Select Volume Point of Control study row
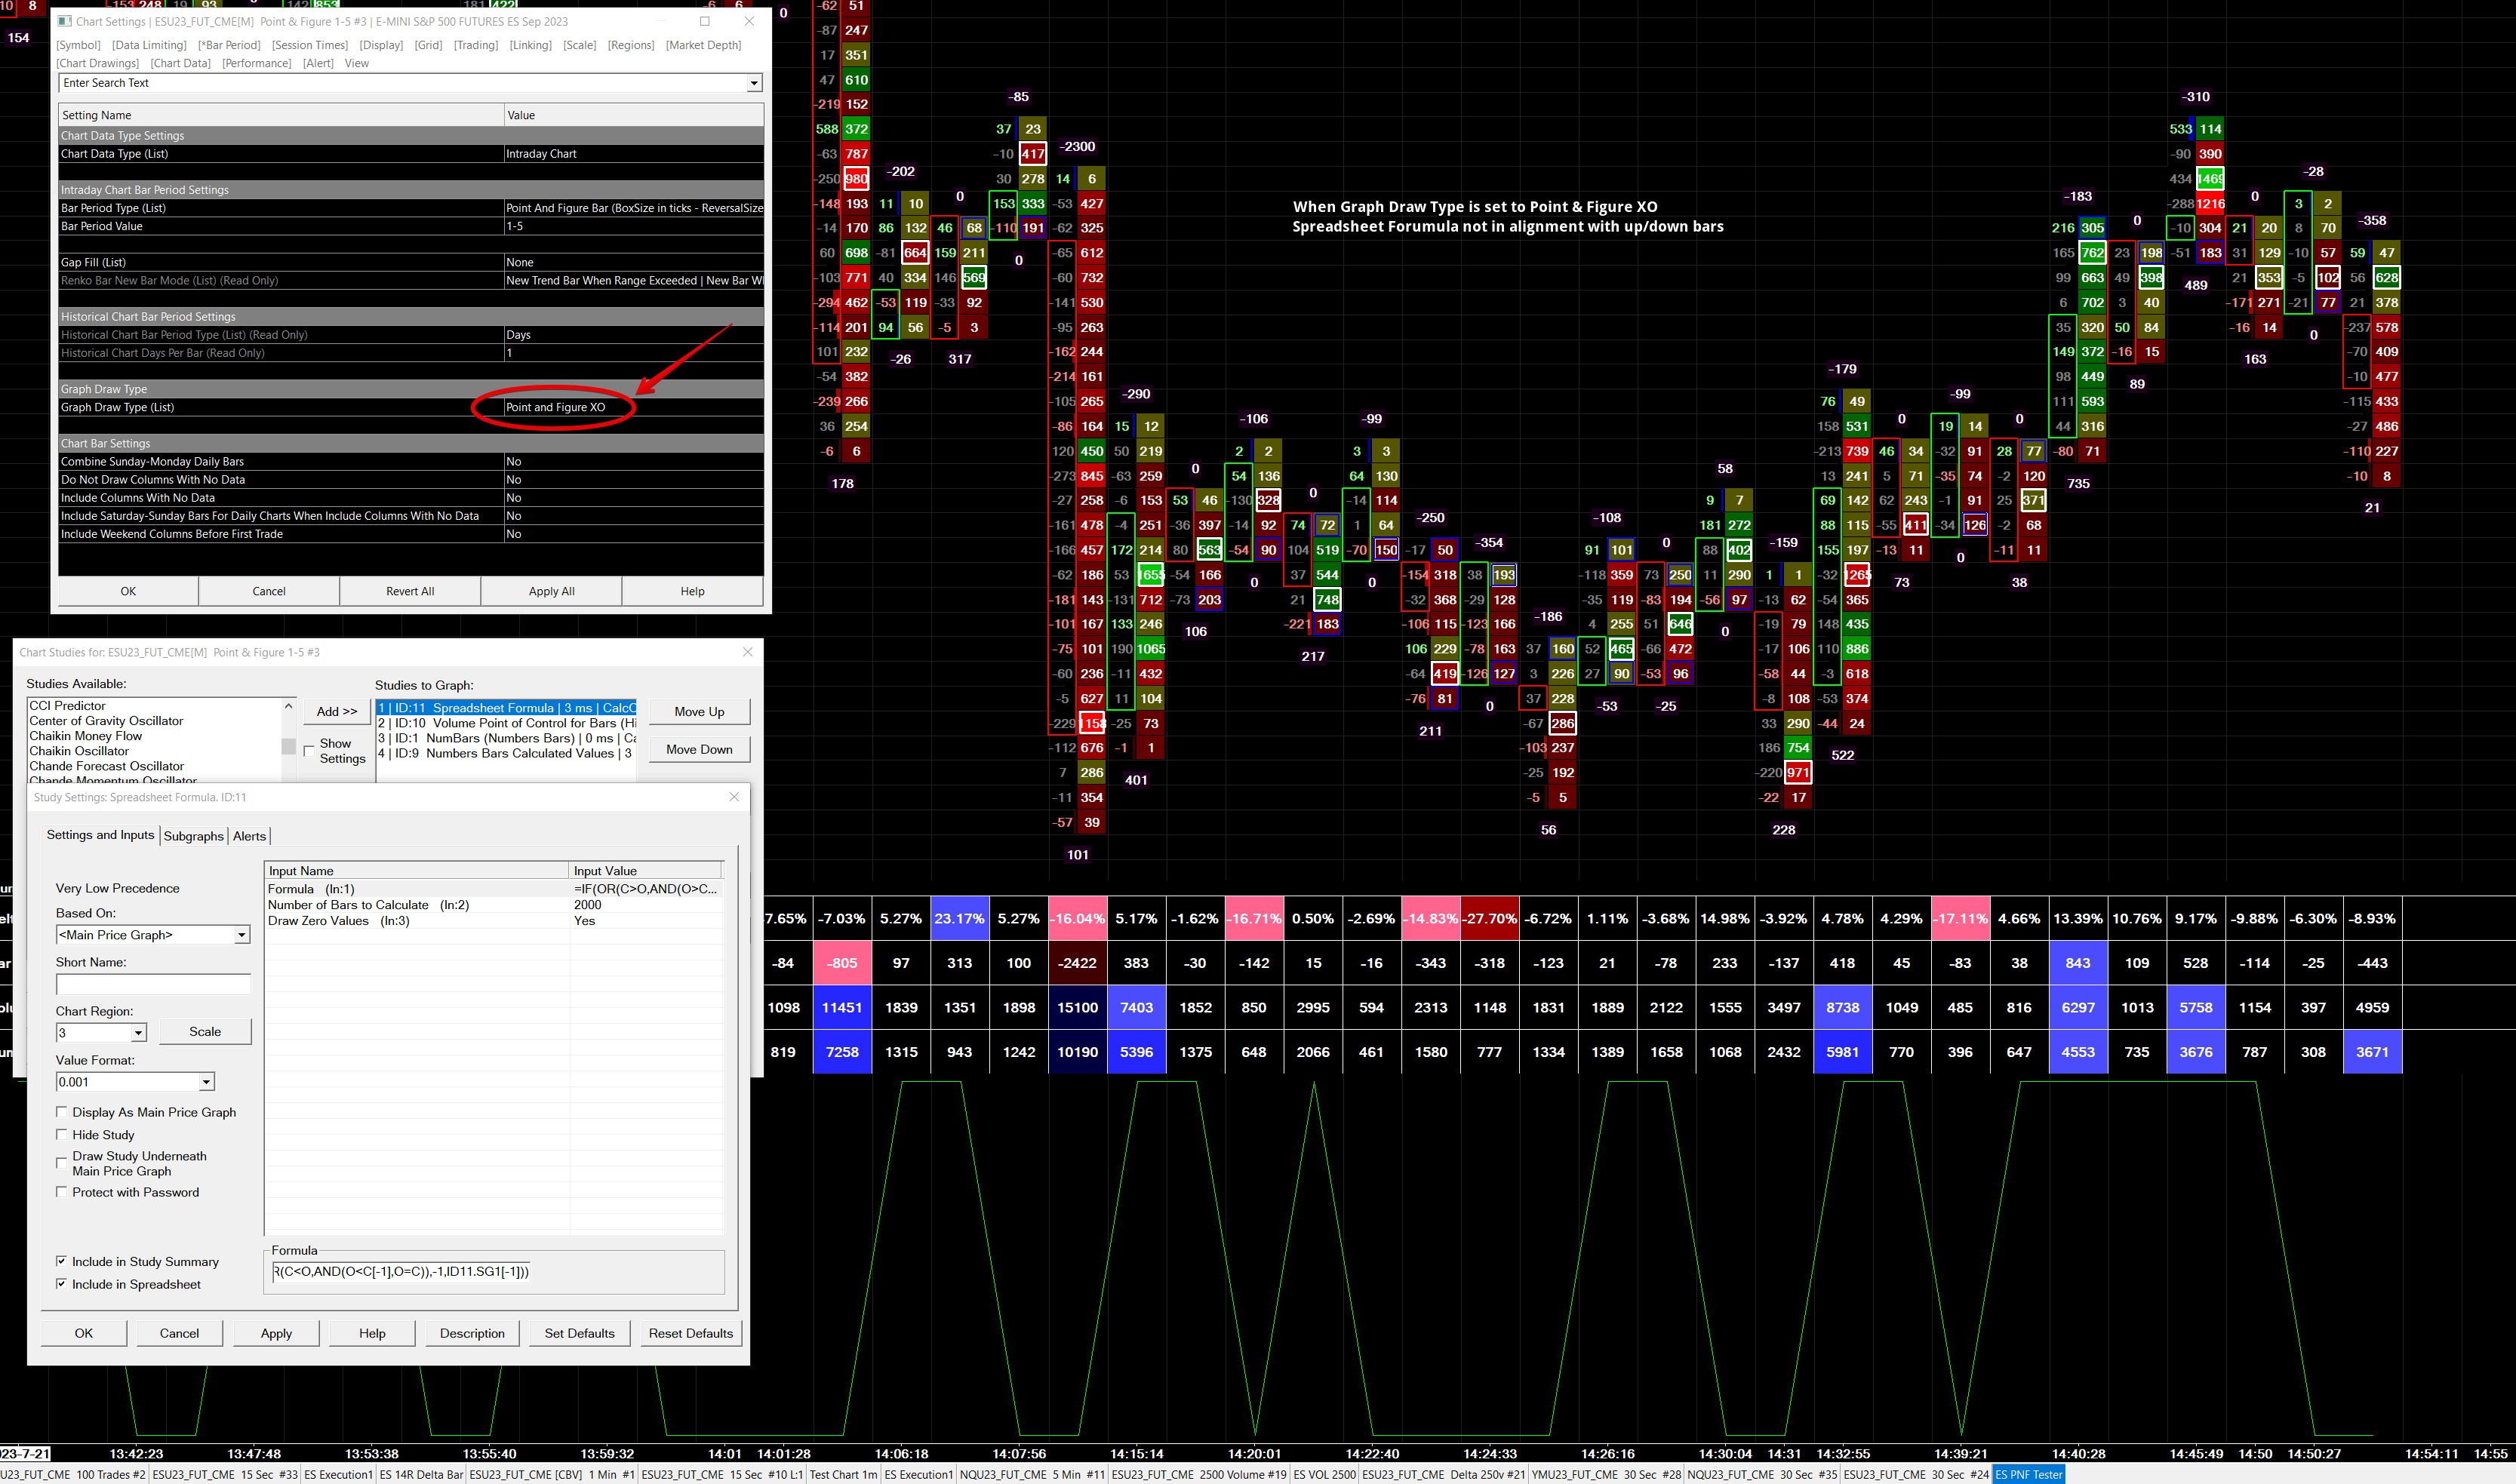The image size is (2516, 1484). [506, 723]
